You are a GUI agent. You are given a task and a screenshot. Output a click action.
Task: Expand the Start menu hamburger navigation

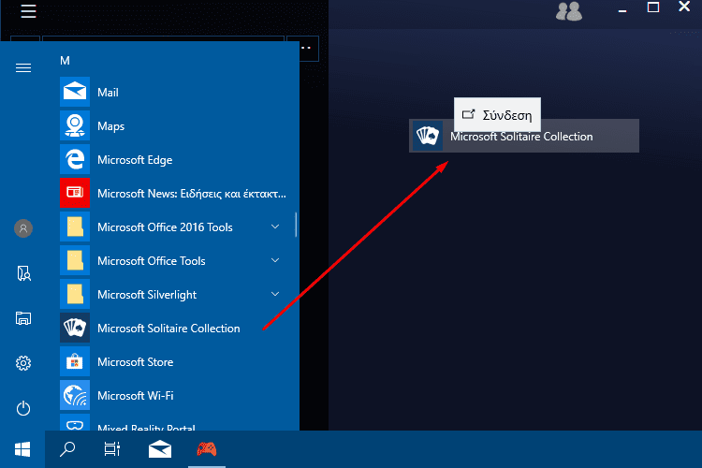point(23,67)
